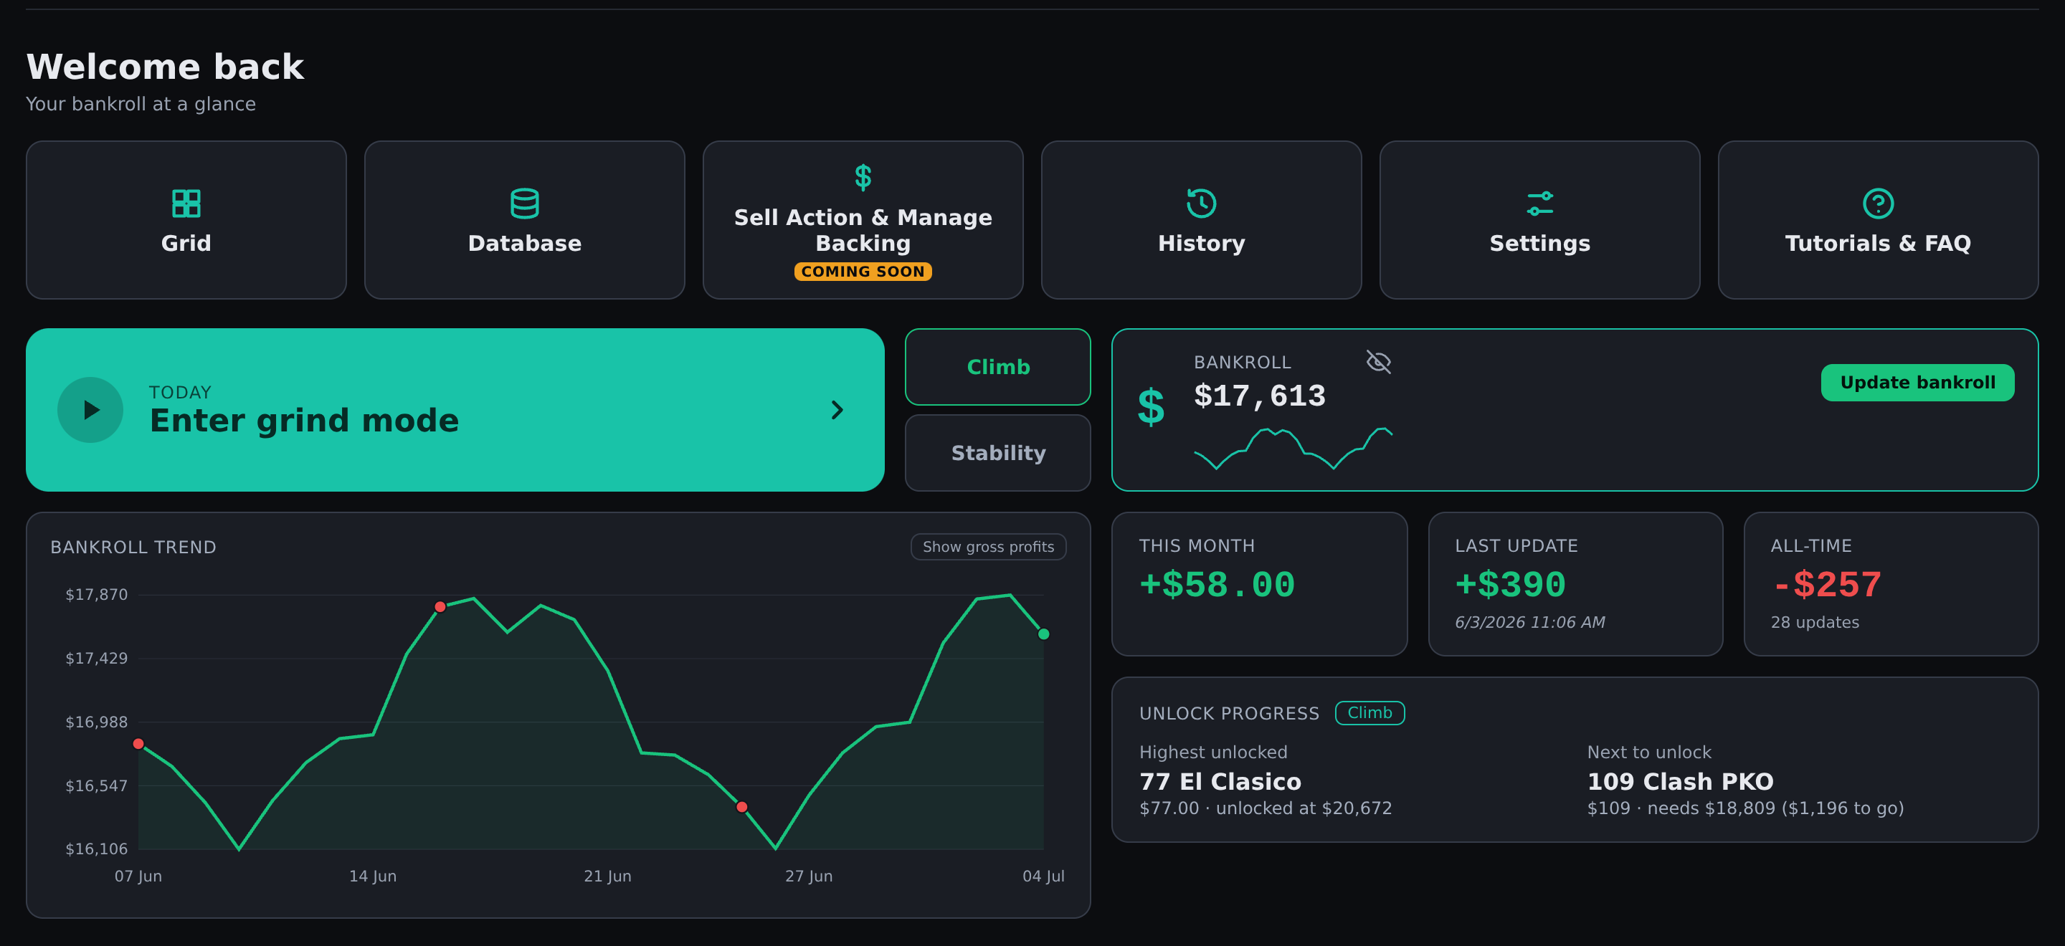The width and height of the screenshot is (2065, 946).
Task: Click the bankroll sparkline mini chart
Action: 1292,449
